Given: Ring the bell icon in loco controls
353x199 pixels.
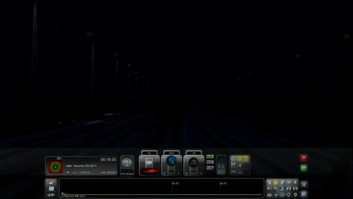Looking at the screenshot, I should click(240, 172).
